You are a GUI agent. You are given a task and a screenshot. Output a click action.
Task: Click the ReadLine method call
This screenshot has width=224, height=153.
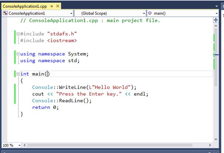click(71, 101)
